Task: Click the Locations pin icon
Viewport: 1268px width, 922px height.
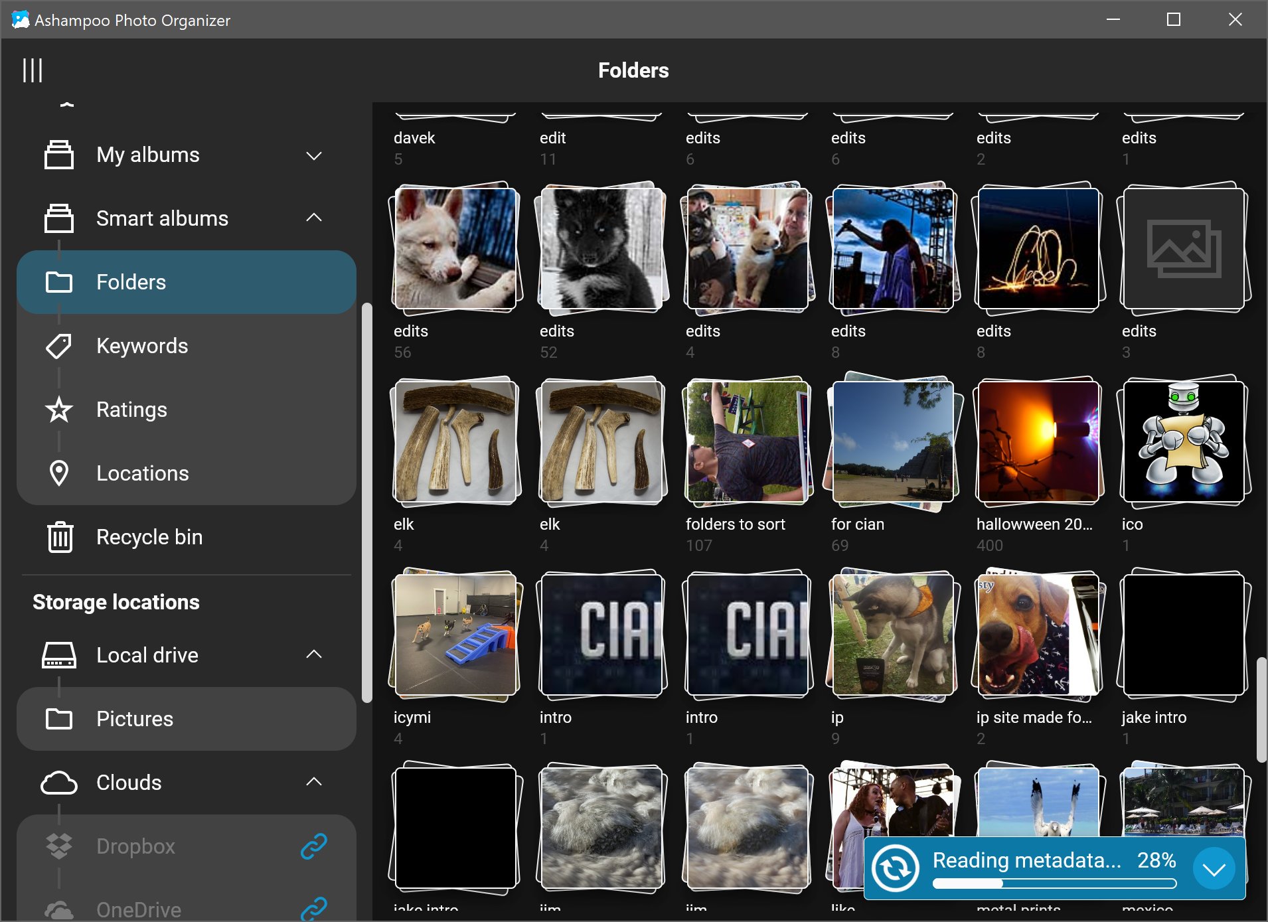Action: click(59, 473)
